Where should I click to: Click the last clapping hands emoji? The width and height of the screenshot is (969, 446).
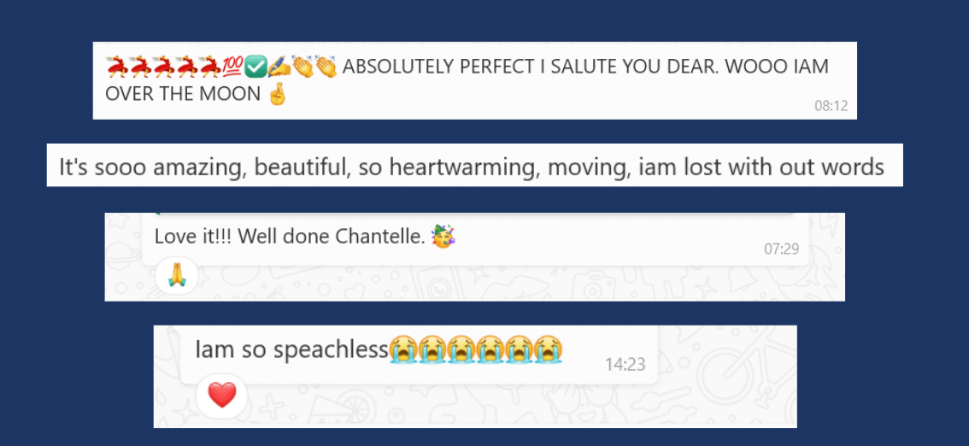point(326,67)
